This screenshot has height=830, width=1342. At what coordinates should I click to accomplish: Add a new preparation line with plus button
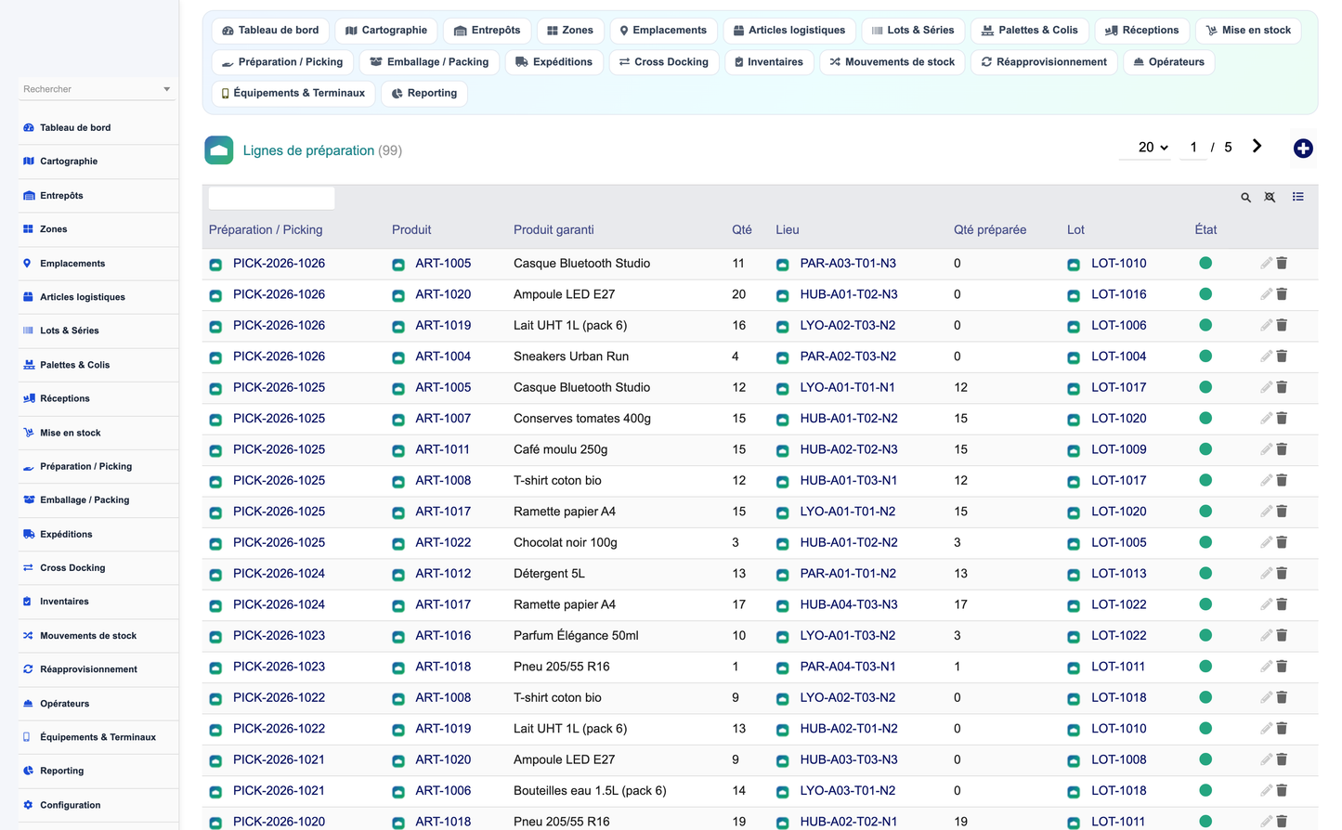tap(1303, 149)
